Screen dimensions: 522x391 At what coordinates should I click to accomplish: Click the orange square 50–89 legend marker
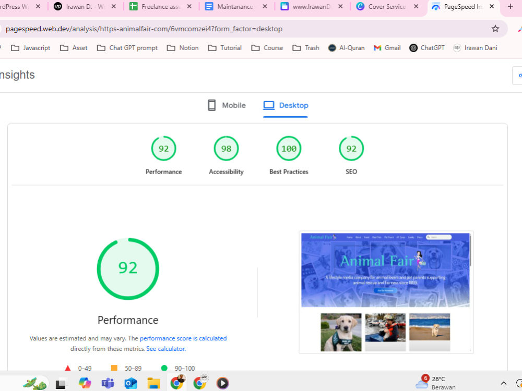click(114, 368)
